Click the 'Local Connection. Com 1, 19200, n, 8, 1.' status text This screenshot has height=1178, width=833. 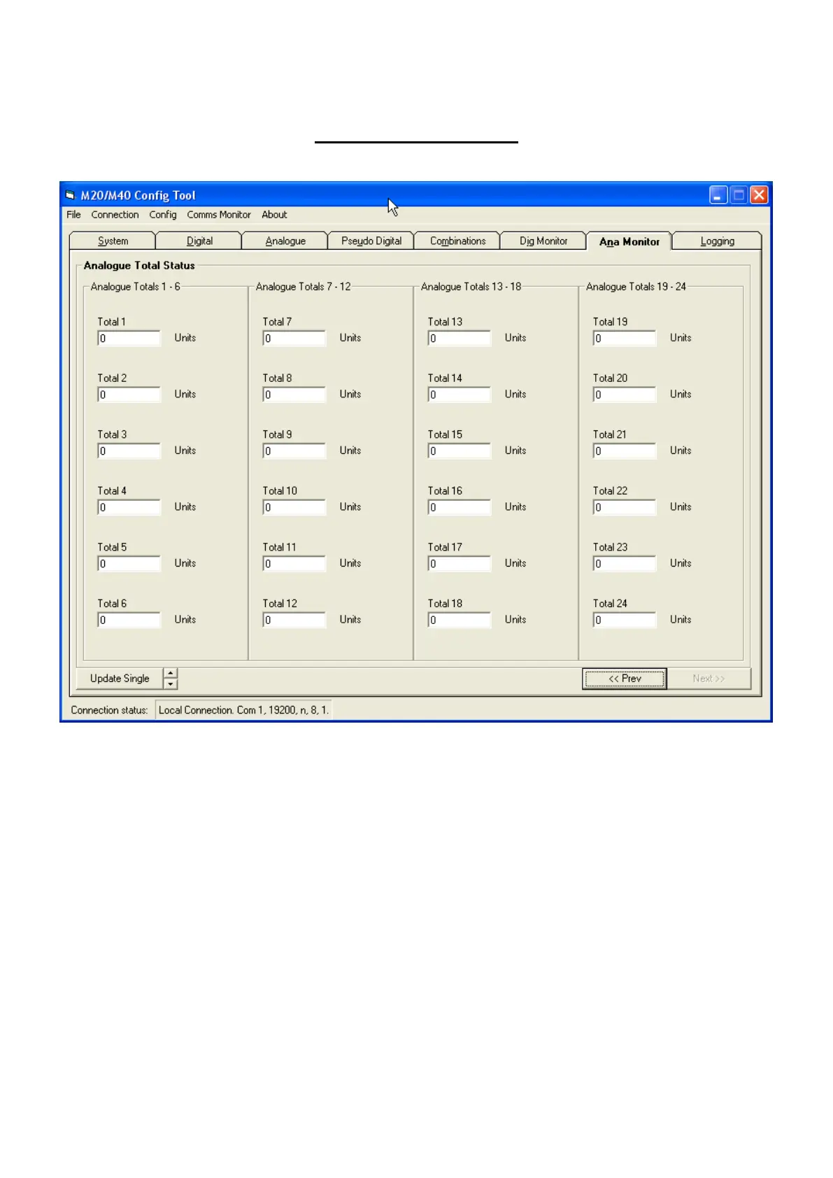(x=243, y=710)
